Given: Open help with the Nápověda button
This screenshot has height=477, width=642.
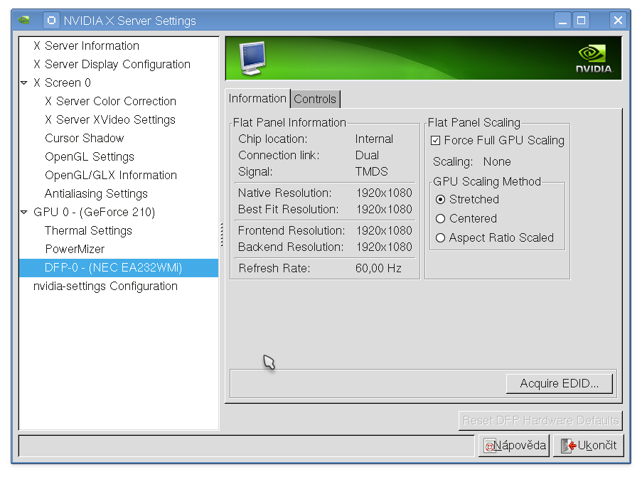Looking at the screenshot, I should click(515, 446).
